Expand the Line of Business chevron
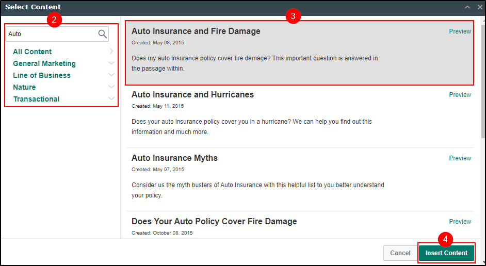The height and width of the screenshot is (266, 486). click(111, 75)
